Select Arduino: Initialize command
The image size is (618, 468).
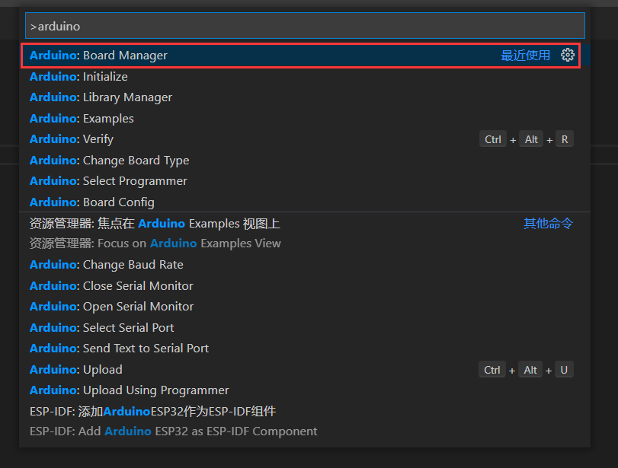point(305,76)
